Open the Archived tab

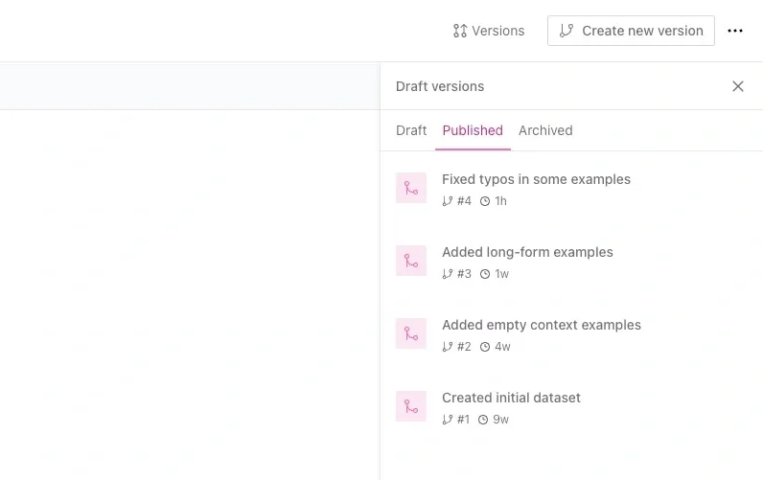[x=545, y=130]
